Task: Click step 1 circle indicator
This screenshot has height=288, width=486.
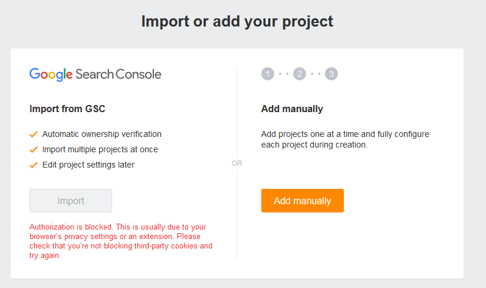Action: point(268,74)
